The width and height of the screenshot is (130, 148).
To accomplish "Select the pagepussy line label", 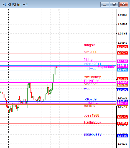I will pos(93,134).
